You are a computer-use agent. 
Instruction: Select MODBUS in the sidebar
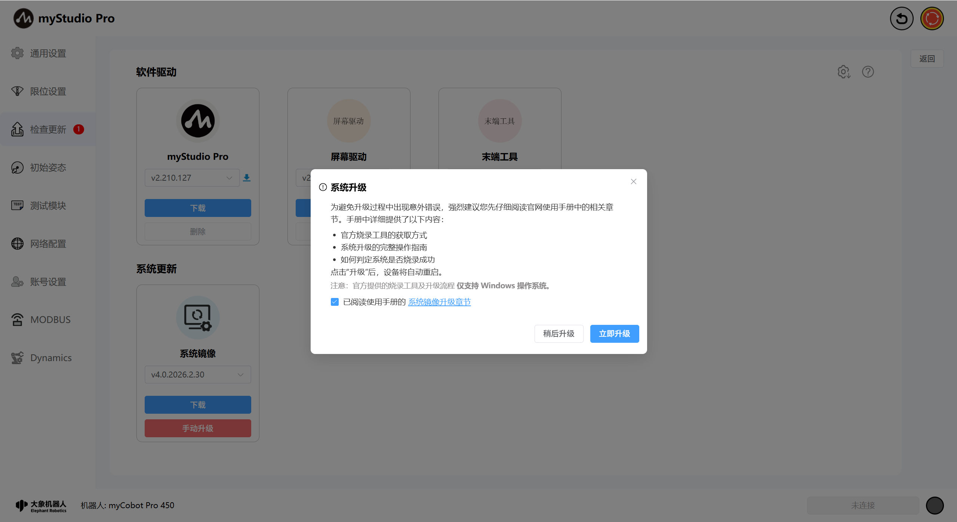pos(50,320)
